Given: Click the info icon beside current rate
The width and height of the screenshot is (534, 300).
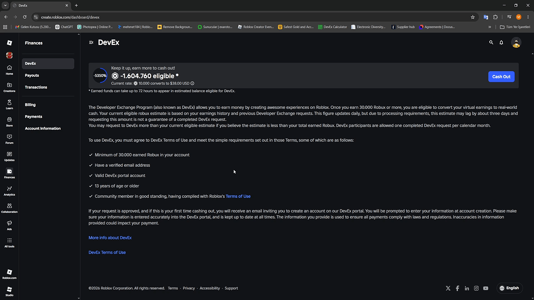Looking at the screenshot, I should point(192,83).
